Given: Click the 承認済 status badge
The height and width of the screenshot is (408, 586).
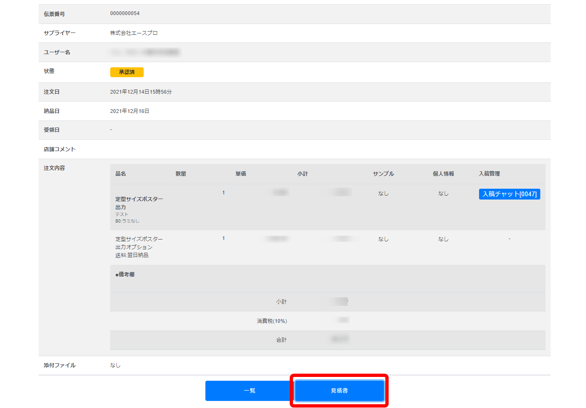Looking at the screenshot, I should (x=127, y=72).
